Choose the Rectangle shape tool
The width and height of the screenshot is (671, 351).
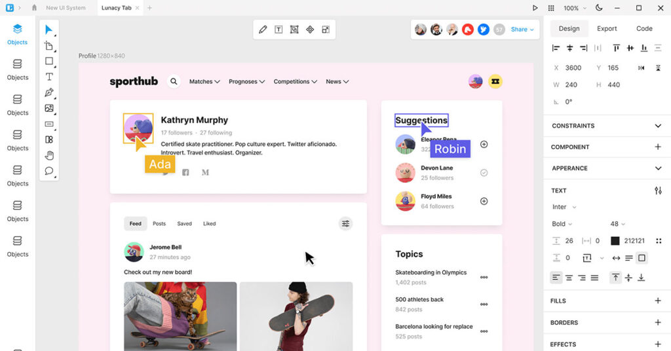click(x=49, y=61)
